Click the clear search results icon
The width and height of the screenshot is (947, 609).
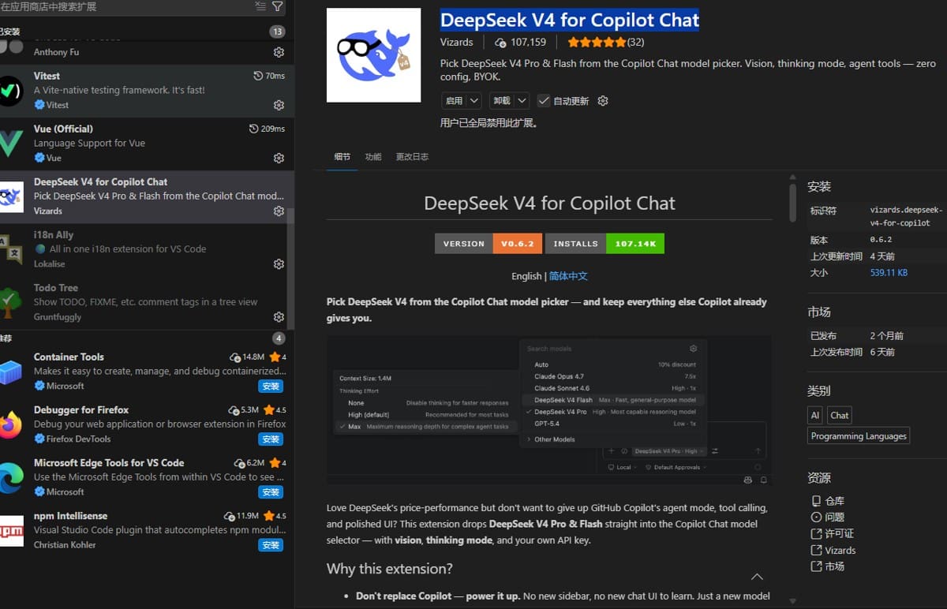pyautogui.click(x=260, y=6)
